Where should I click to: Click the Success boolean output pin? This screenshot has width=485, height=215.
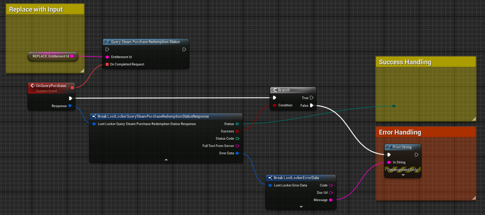pos(237,131)
